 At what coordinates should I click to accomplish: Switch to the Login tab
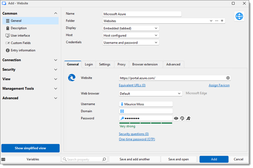click(89, 64)
